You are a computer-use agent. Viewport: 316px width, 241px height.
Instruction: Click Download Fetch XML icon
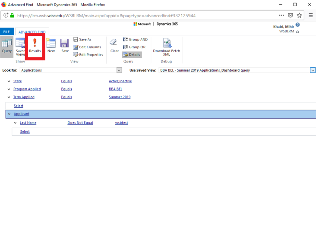pyautogui.click(x=167, y=43)
